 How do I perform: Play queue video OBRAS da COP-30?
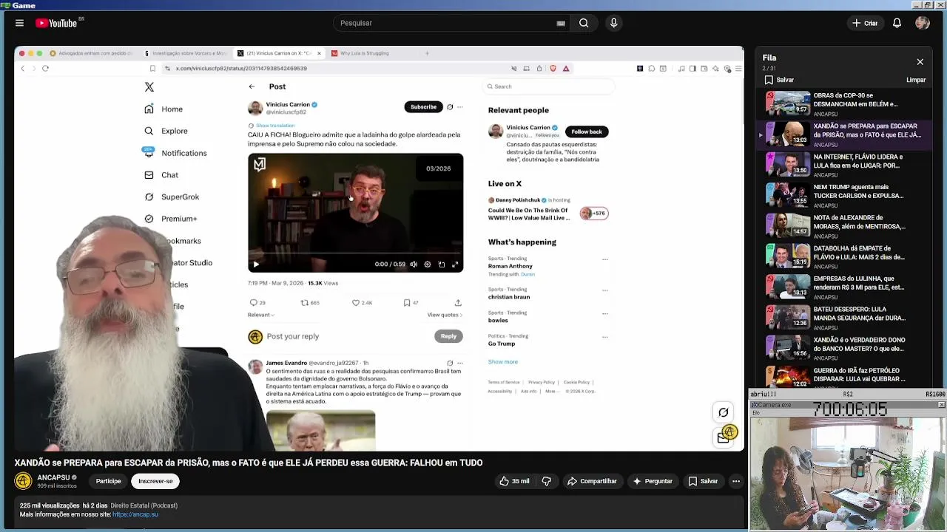point(843,104)
